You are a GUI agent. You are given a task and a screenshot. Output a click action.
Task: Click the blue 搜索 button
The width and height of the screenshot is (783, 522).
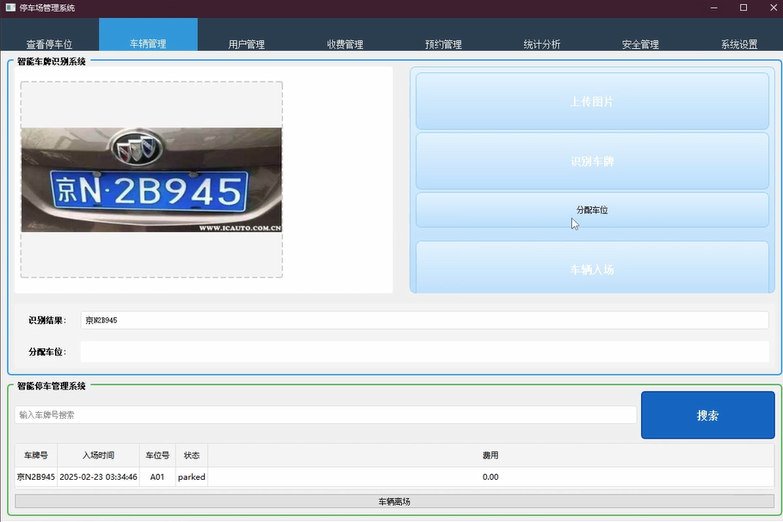pos(707,415)
